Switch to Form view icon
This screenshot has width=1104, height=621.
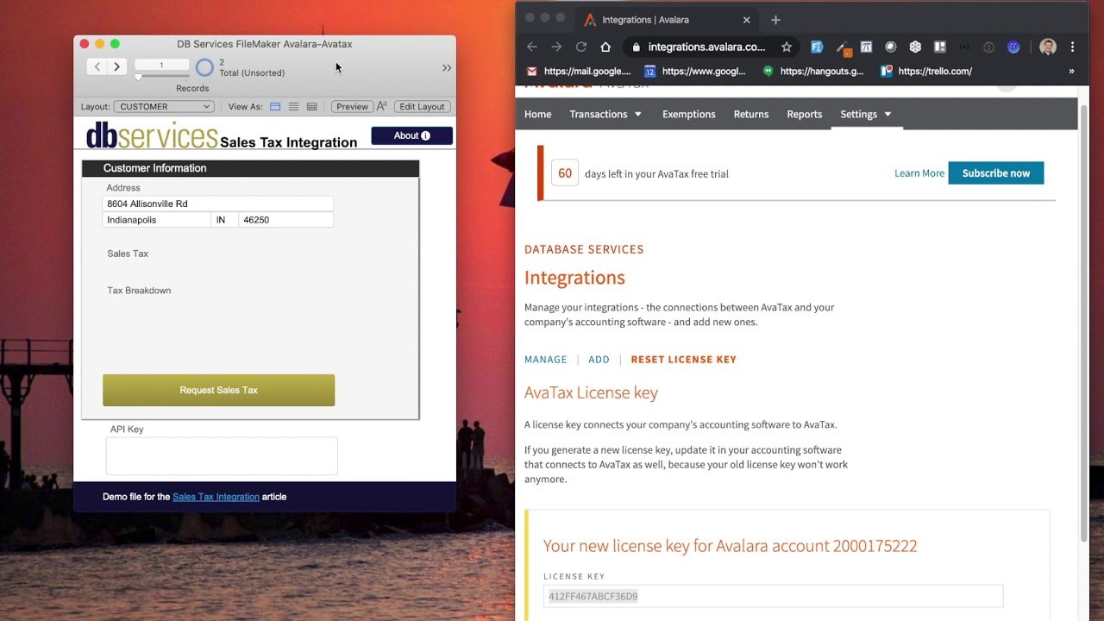click(275, 107)
